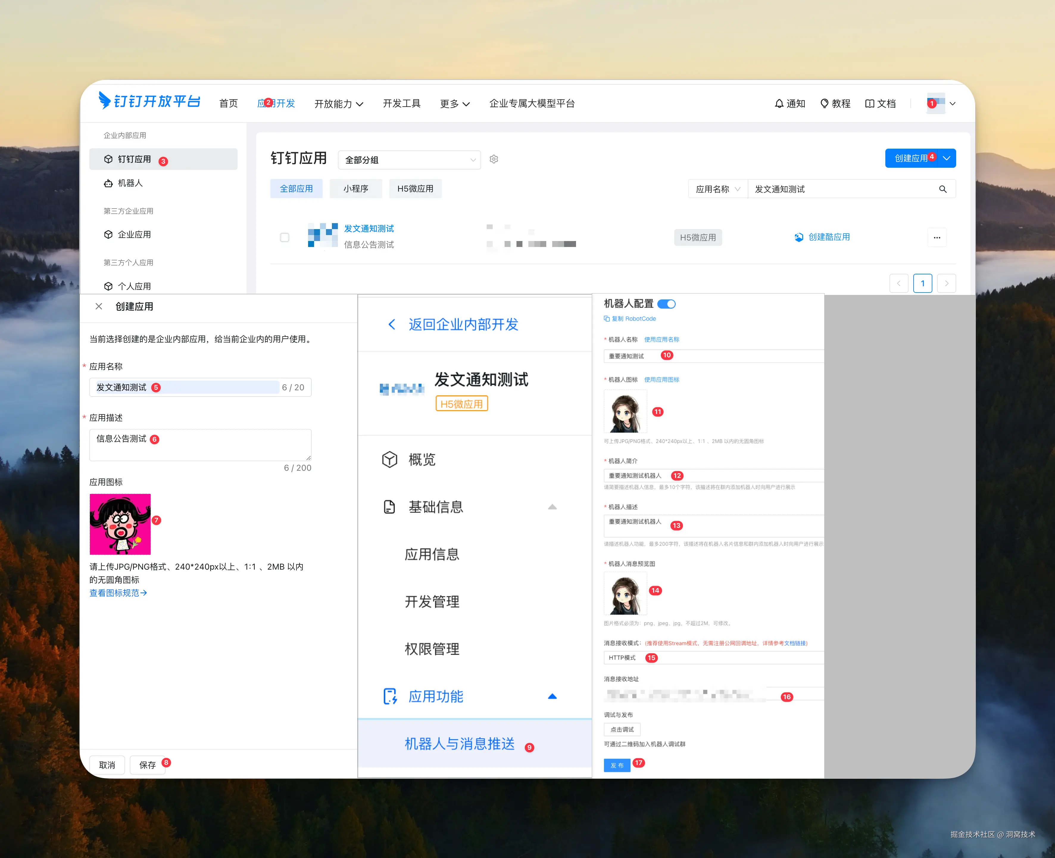
Task: Open the 全部分组 dropdown
Action: (409, 160)
